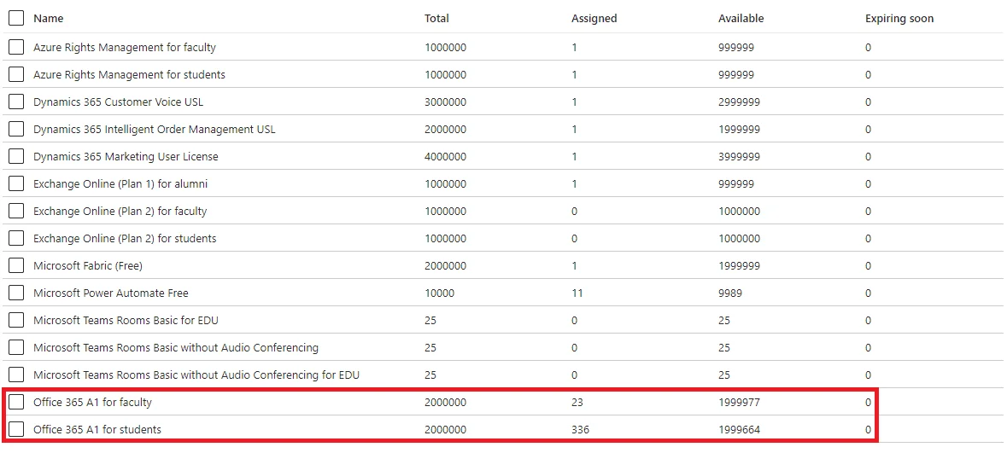Click Expiring soon 0 for Office 365 A1 students
This screenshot has height=453, width=1007.
pyautogui.click(x=868, y=430)
